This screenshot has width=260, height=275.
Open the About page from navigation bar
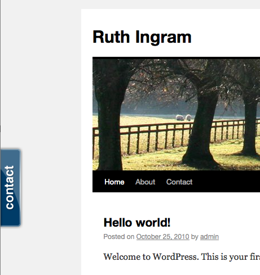145,182
